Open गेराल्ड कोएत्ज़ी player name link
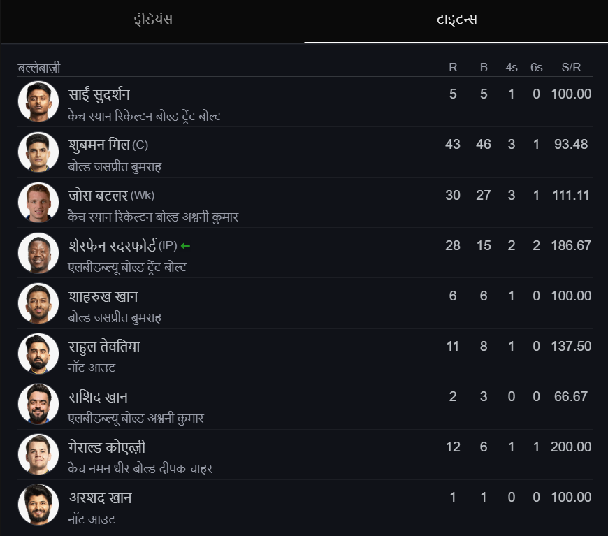The height and width of the screenshot is (536, 608). pyautogui.click(x=107, y=447)
